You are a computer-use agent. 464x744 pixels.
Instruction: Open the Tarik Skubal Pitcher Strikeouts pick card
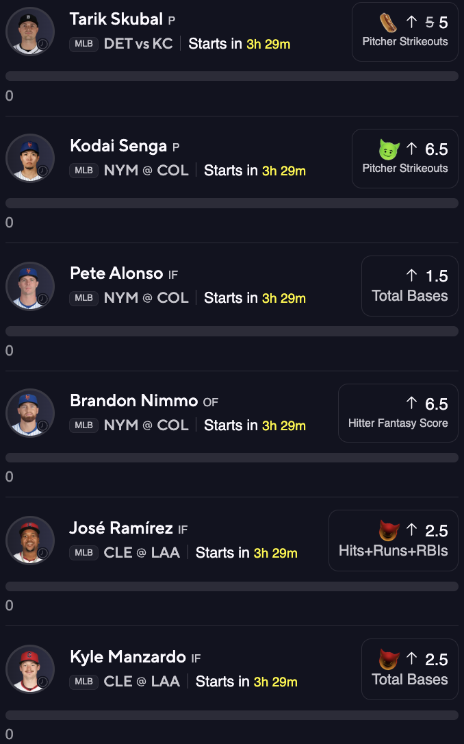[x=404, y=32]
